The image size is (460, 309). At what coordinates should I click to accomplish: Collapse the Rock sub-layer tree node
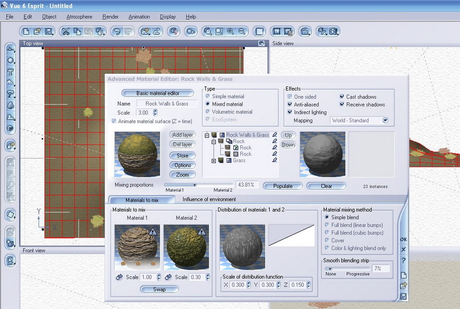(214, 141)
